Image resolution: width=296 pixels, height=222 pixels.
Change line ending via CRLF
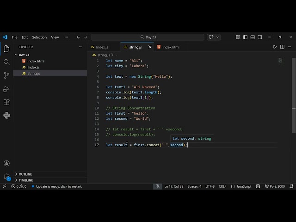(222, 186)
